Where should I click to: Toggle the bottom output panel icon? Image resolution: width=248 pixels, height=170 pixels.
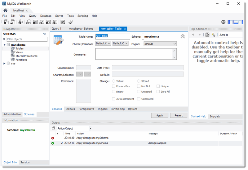click(x=236, y=22)
